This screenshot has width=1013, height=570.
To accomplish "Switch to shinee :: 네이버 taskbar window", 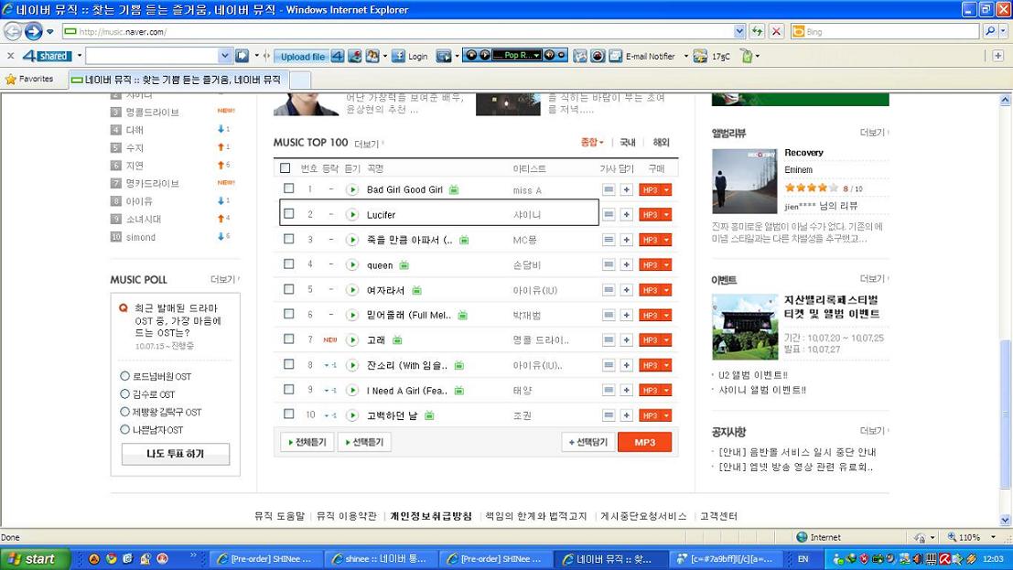I will 382,559.
